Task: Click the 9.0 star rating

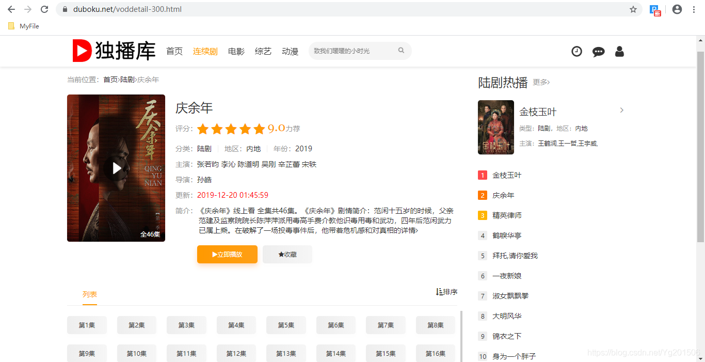Action: (241, 129)
